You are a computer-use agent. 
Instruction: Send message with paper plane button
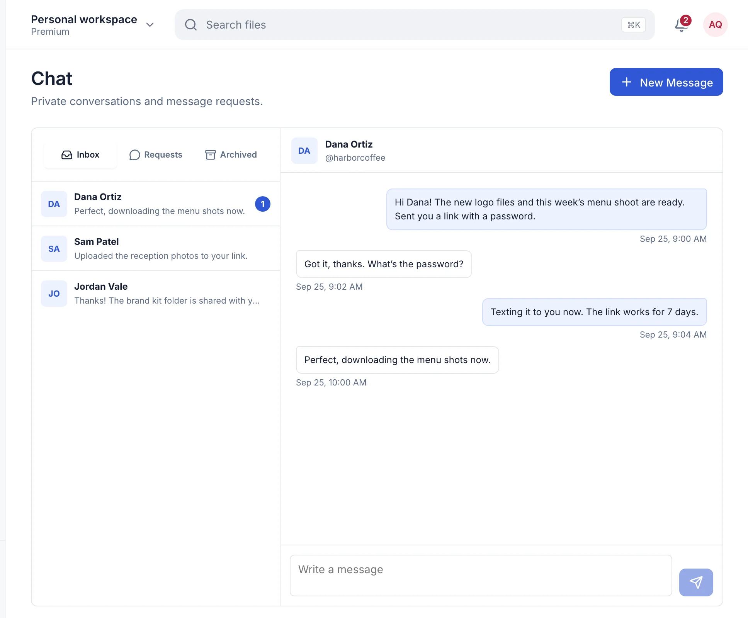(696, 582)
